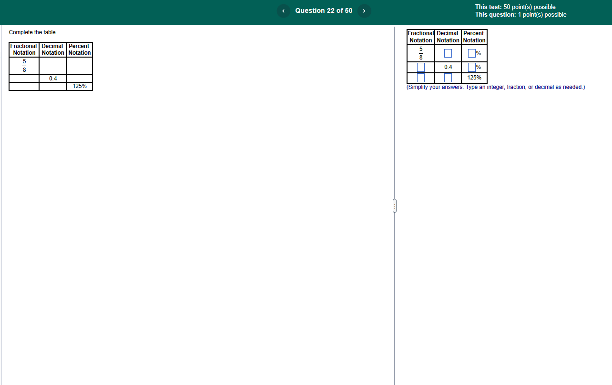
Task: Click the 'Simplify your answers' hint text
Action: coord(496,87)
